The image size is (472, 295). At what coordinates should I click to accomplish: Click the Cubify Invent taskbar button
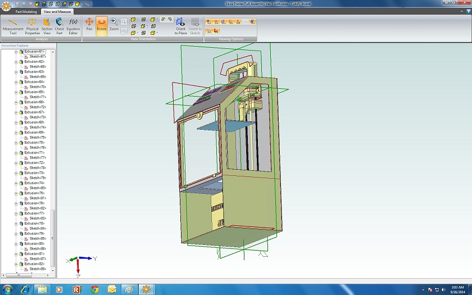pyautogui.click(x=146, y=289)
